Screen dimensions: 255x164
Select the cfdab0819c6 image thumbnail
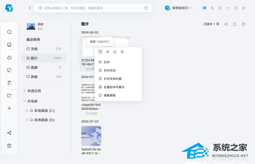pyautogui.click(x=88, y=92)
